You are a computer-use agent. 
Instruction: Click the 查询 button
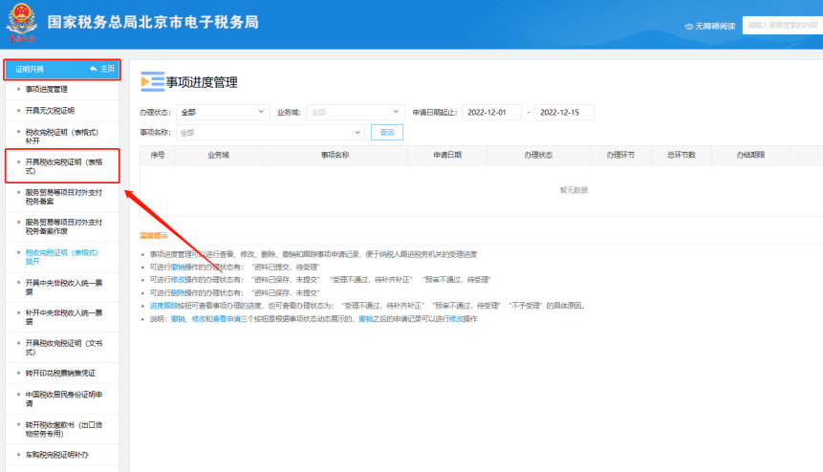[x=387, y=132]
